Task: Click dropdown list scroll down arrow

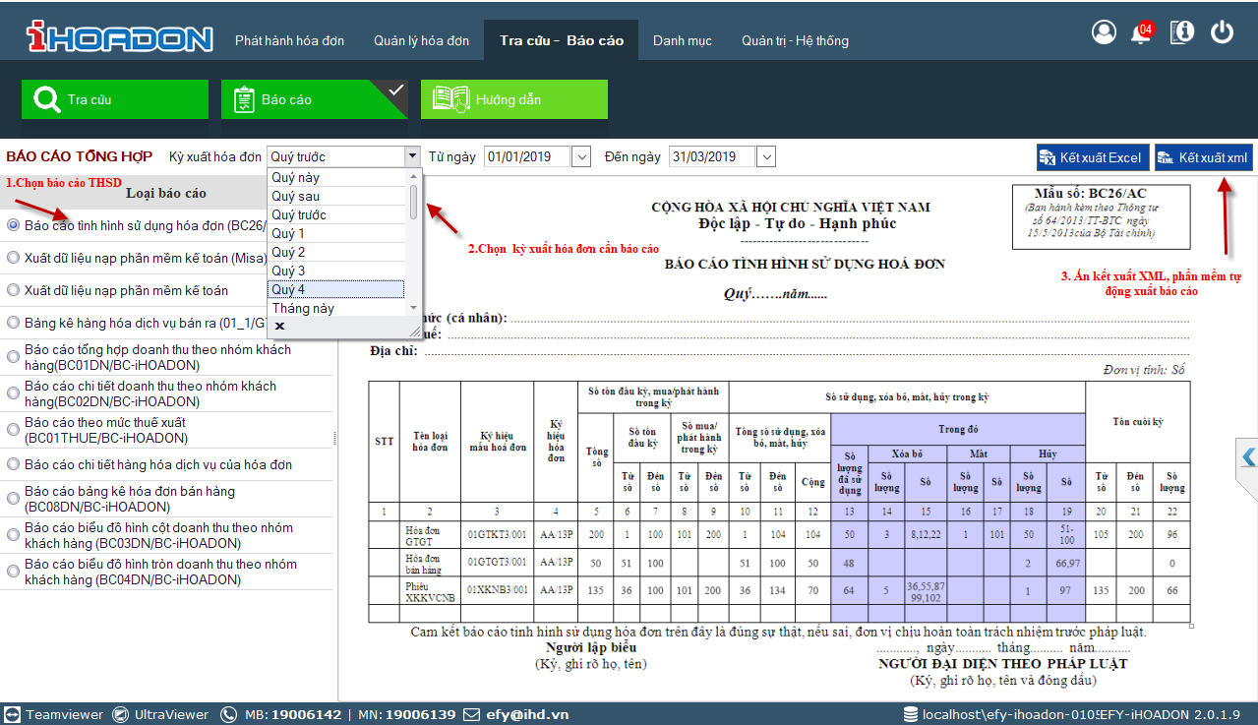Action: [x=414, y=308]
